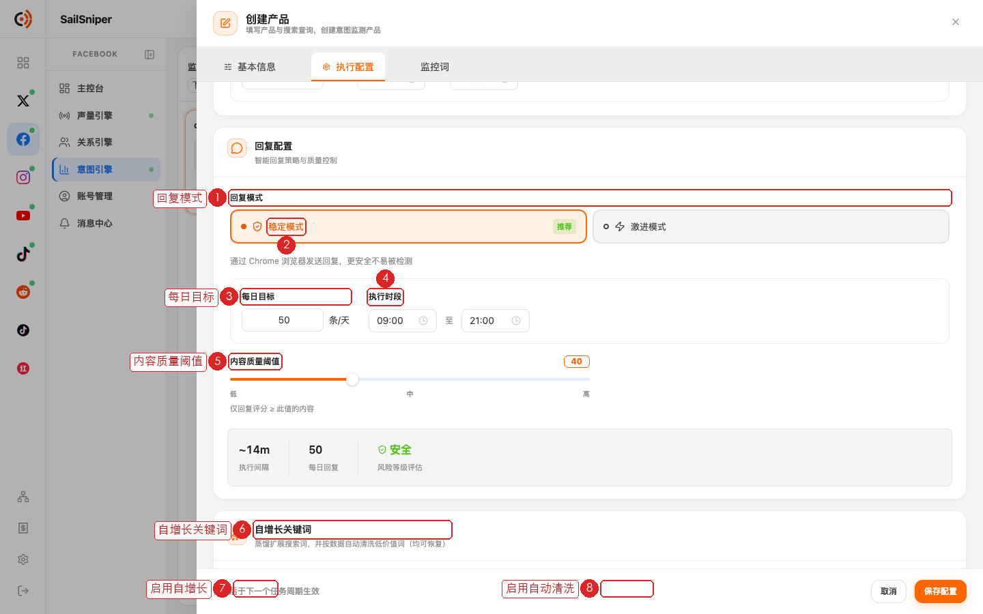
Task: Open 关系引擎 menu item
Action: click(106, 142)
